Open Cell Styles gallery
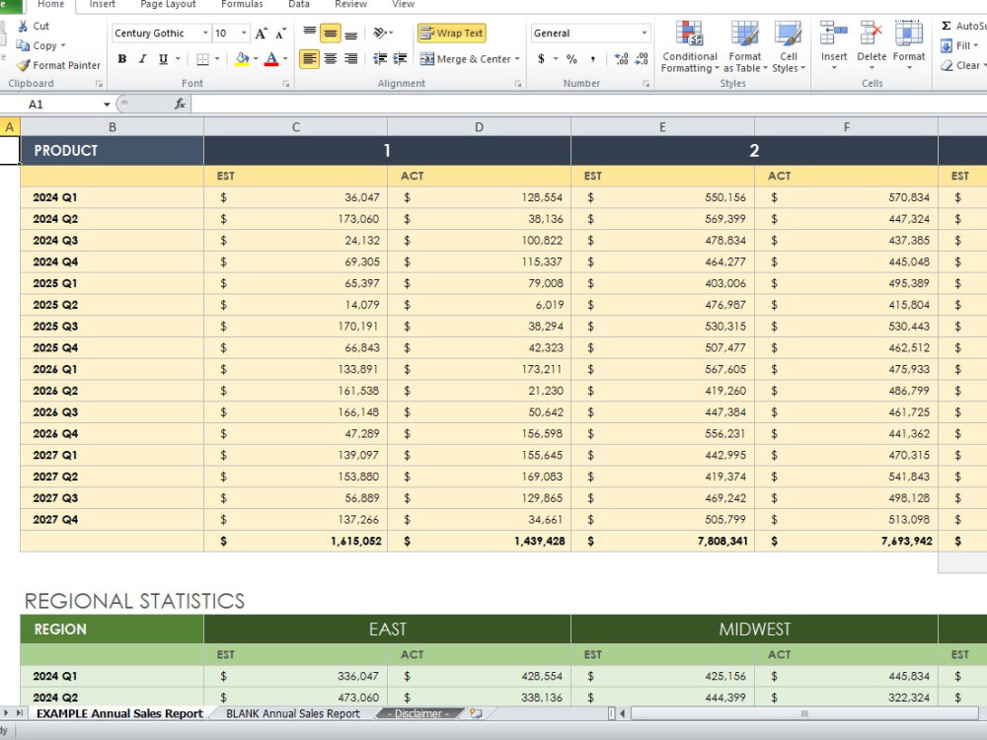 [788, 46]
